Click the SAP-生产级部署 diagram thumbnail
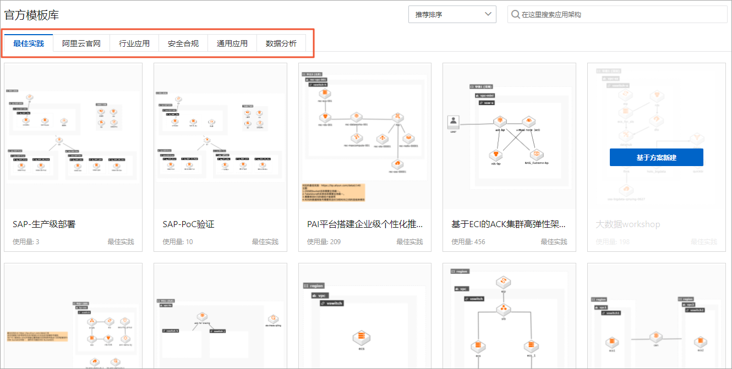 (x=73, y=136)
